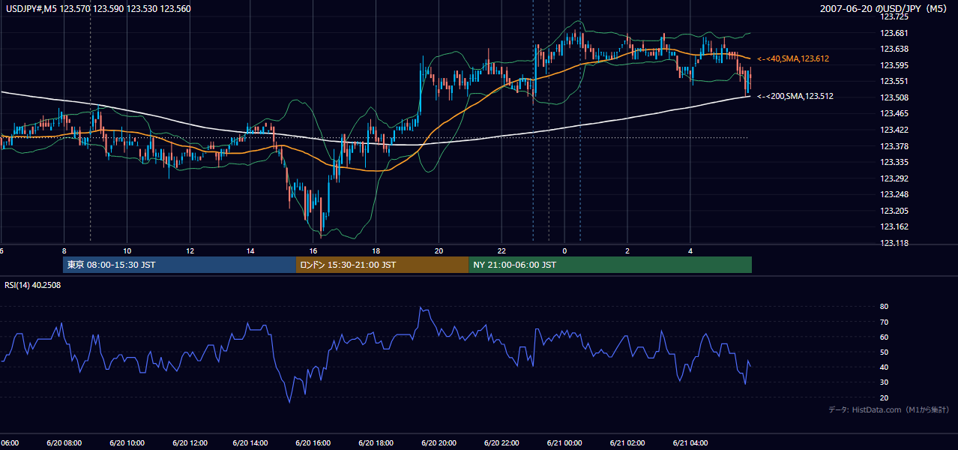Select the NY 21:00-06:00 JST session bar
958x450 pixels.
tap(610, 265)
